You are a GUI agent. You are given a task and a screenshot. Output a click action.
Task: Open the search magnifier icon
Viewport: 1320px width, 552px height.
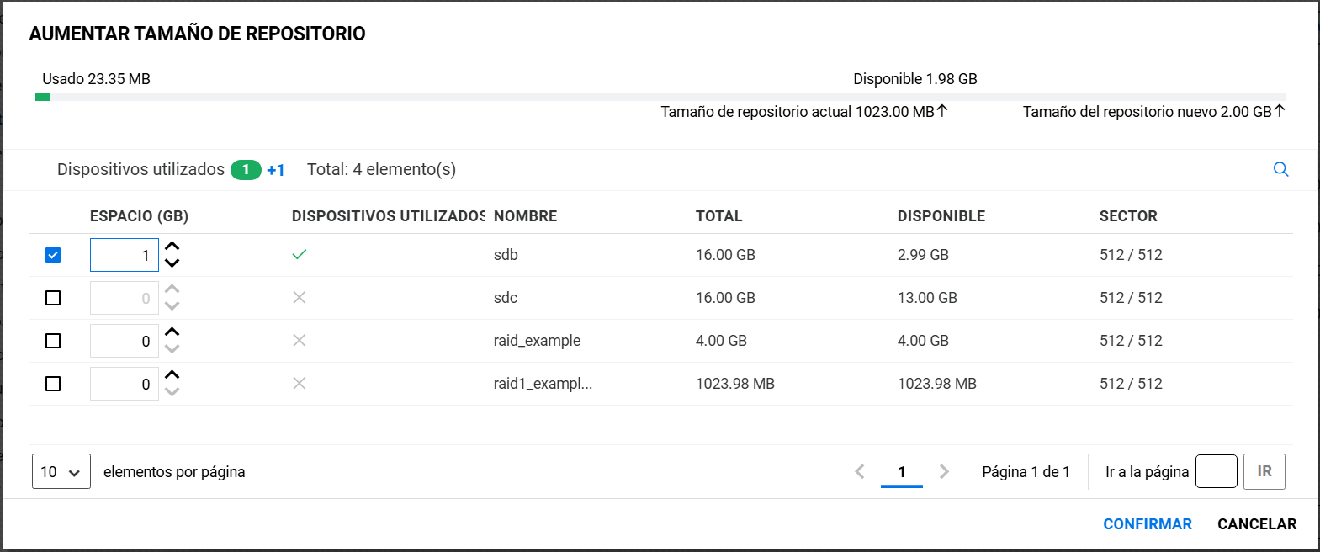click(x=1280, y=169)
